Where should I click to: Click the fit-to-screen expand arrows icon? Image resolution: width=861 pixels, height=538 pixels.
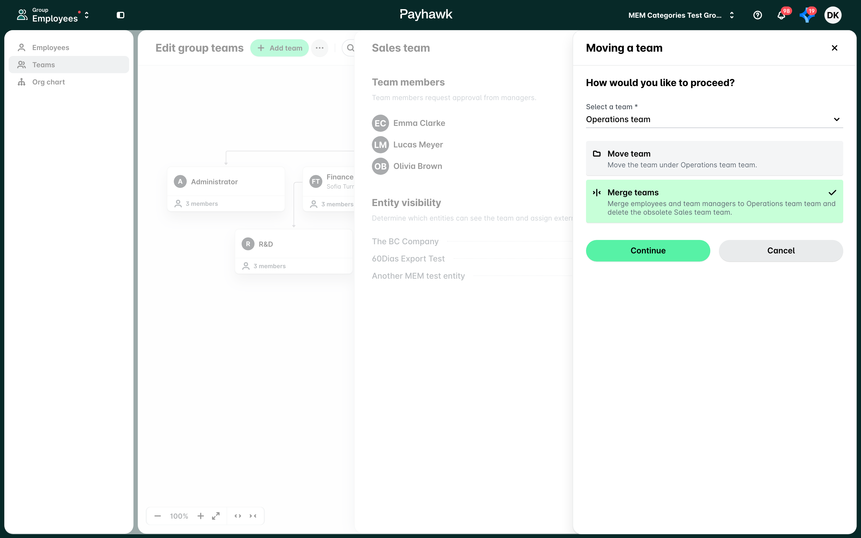[216, 516]
